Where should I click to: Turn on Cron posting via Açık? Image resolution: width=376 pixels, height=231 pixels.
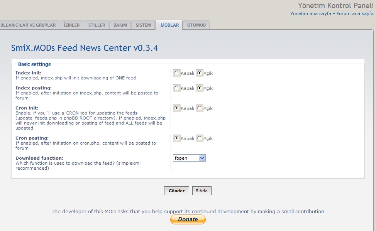coord(199,138)
